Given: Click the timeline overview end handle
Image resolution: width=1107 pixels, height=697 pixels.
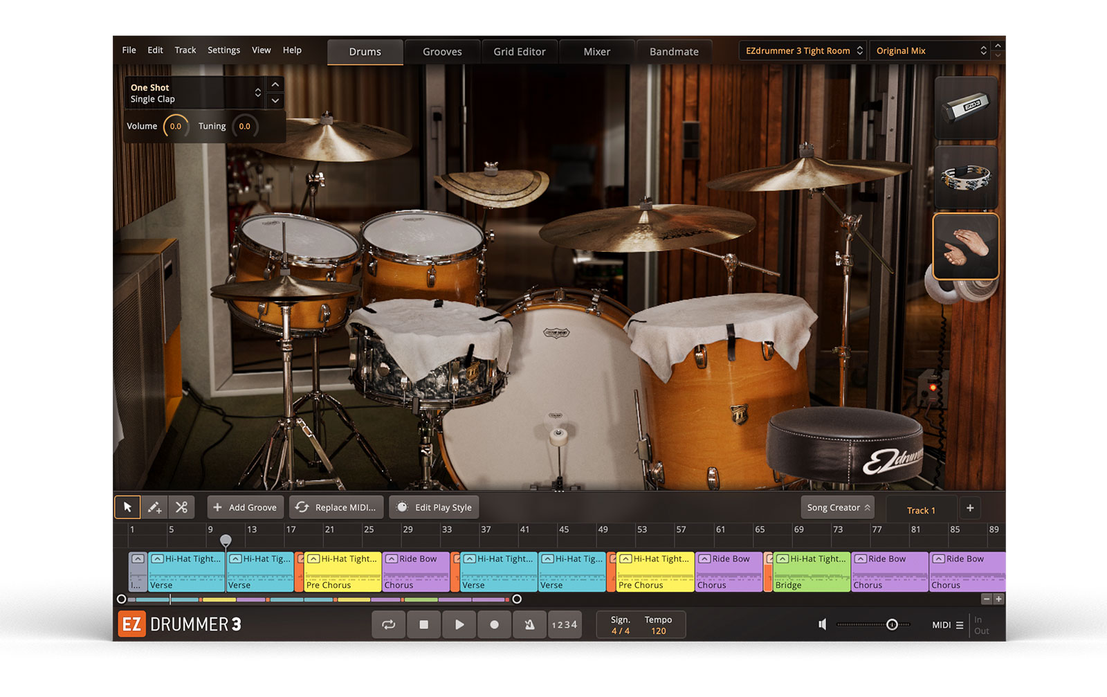Looking at the screenshot, I should pos(517,599).
